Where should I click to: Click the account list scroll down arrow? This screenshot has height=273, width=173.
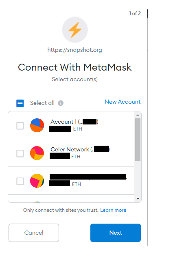coord(138,199)
